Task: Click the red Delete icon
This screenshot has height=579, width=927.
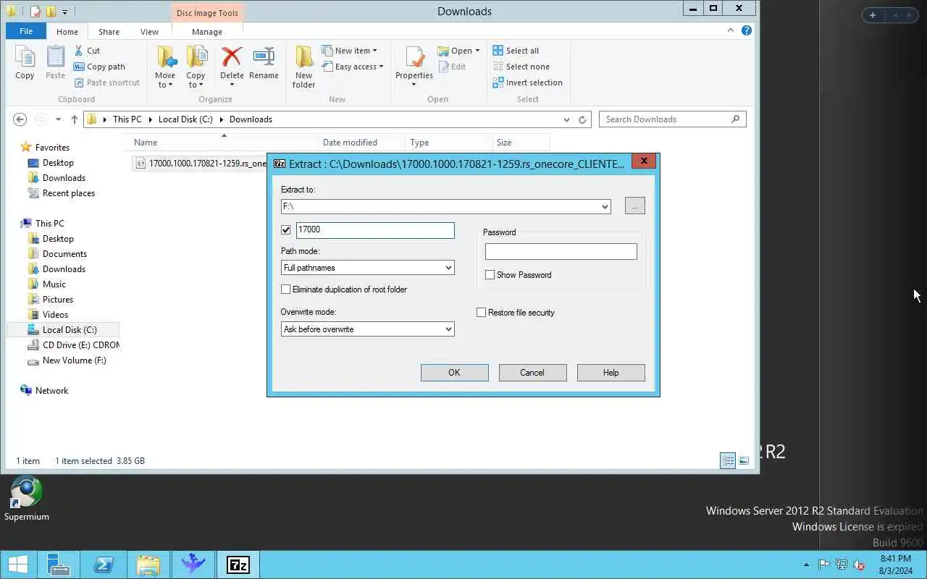Action: 232,58
